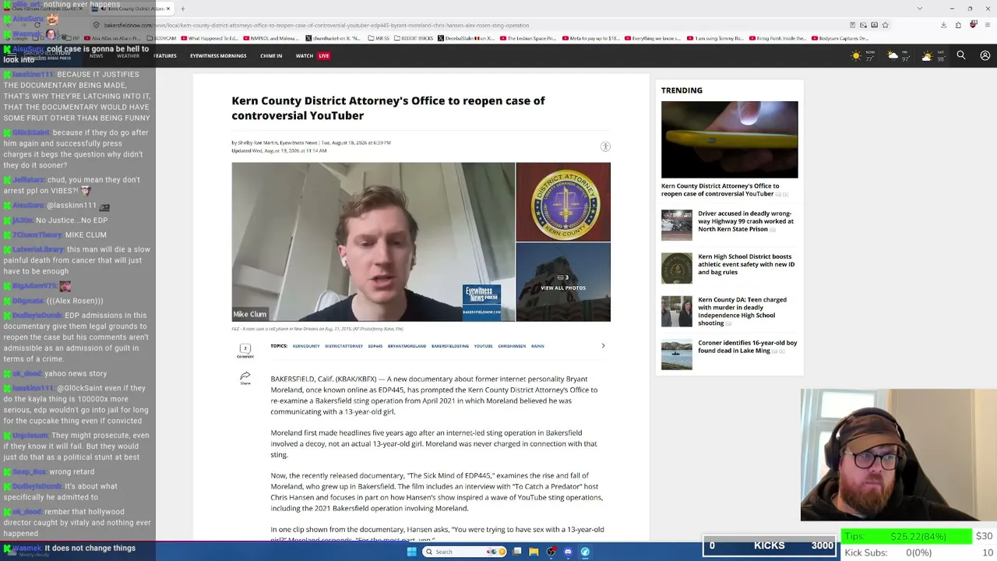Bookmark this page with the star icon
This screenshot has height=561, width=997.
tap(885, 25)
